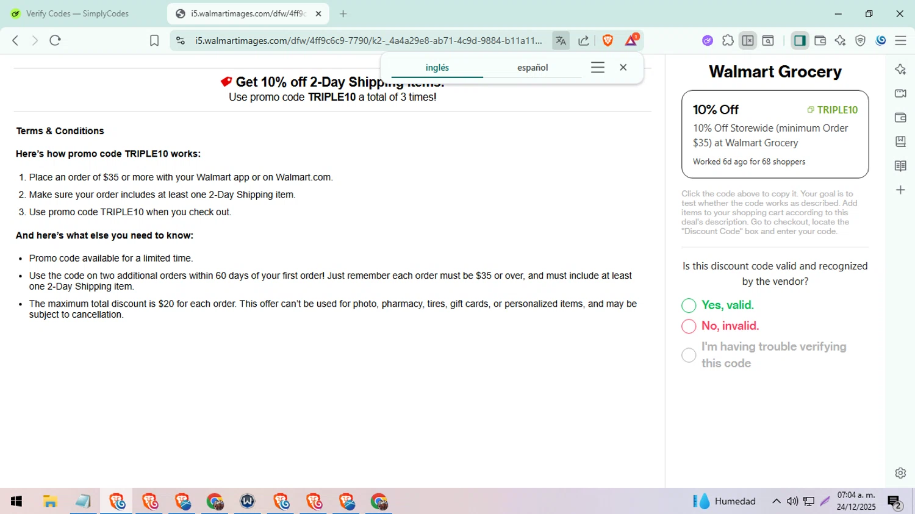The height and width of the screenshot is (514, 915).
Task: Click the 'Walmart Grocery' heading
Action: tap(775, 71)
